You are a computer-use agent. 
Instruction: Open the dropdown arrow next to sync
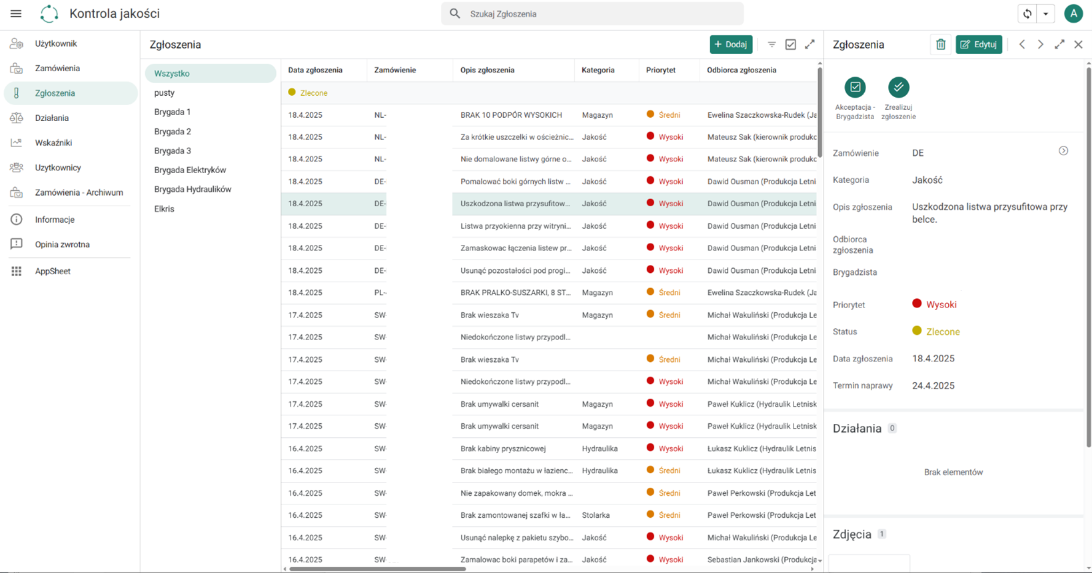(x=1046, y=13)
